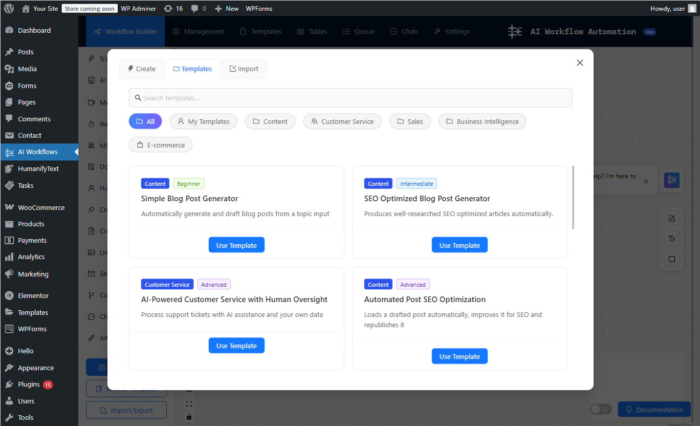
Task: Click the Comments sidebar icon
Action: [9, 119]
